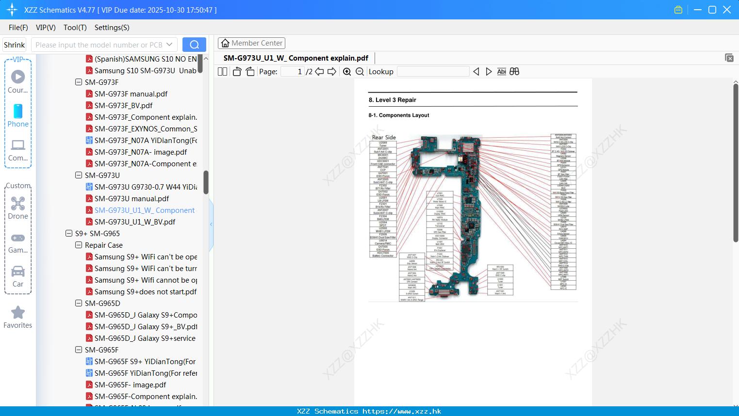
Task: Toggle whole-word match Abi icon
Action: coord(501,72)
